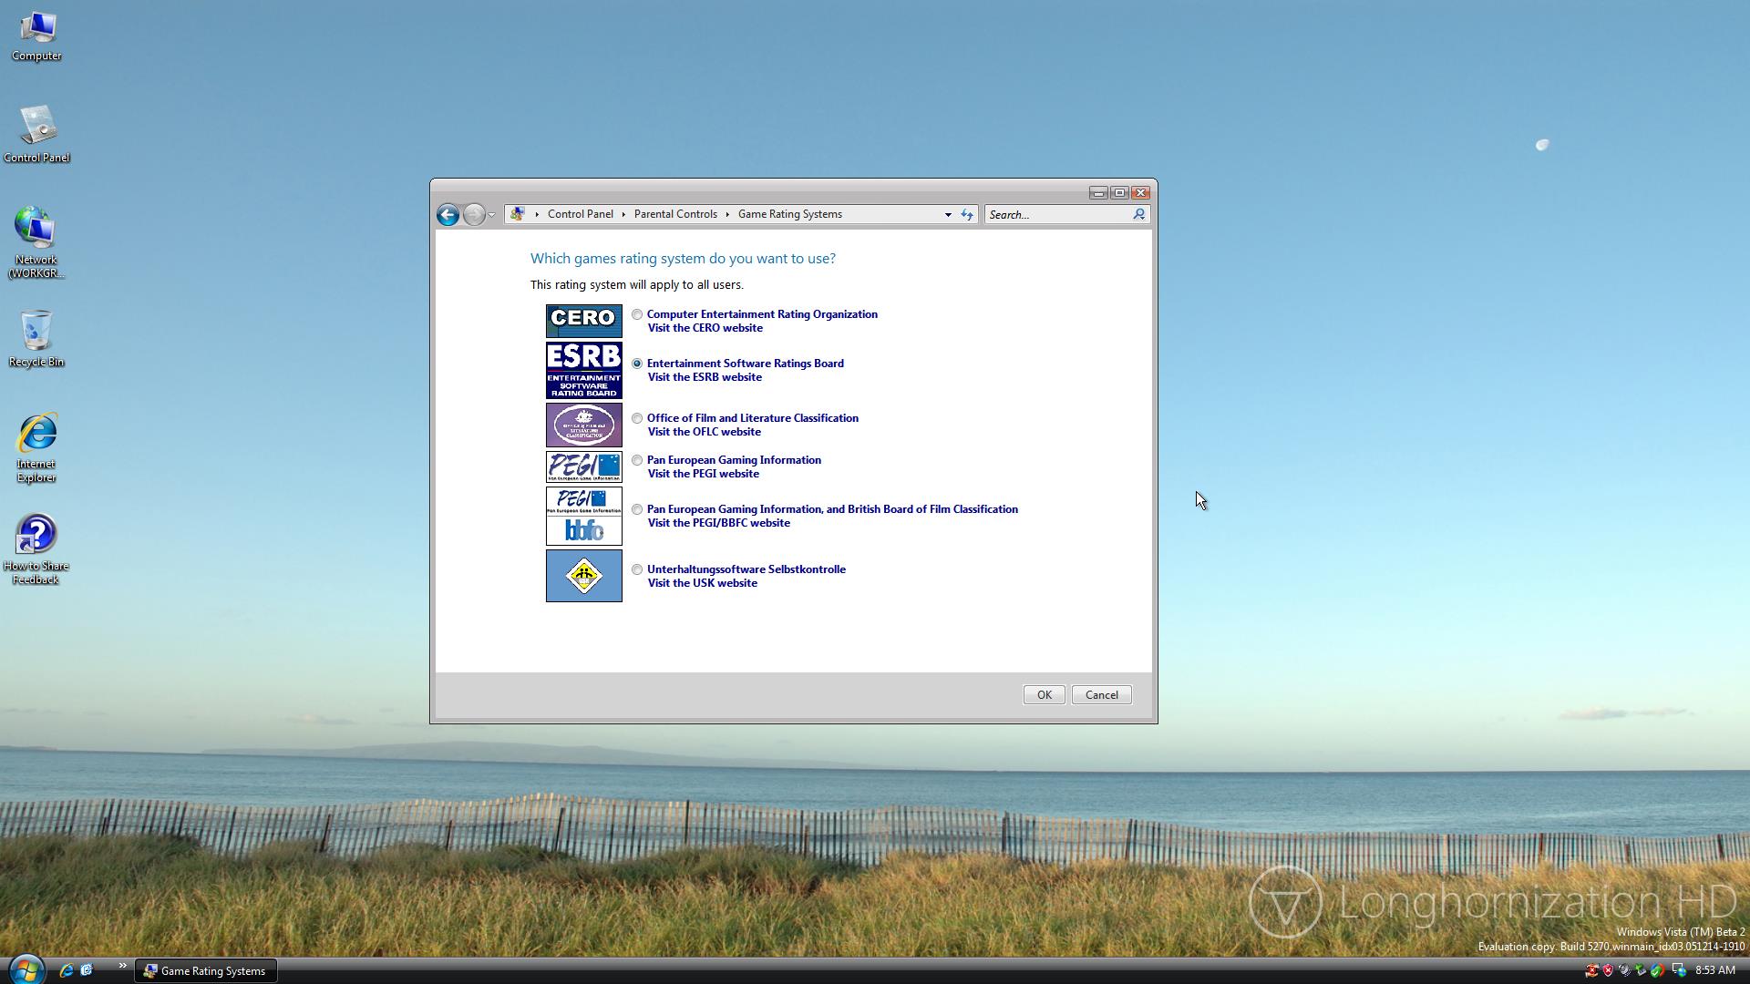Click the purple OFLC classification logo
1750x984 pixels.
tap(583, 425)
